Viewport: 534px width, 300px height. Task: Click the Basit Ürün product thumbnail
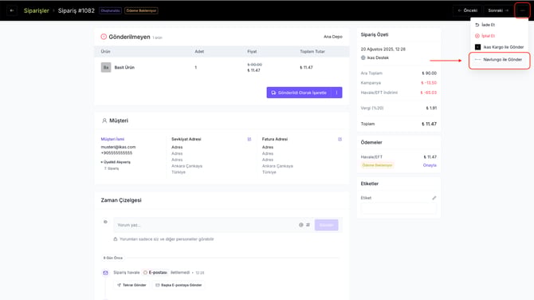(x=106, y=67)
